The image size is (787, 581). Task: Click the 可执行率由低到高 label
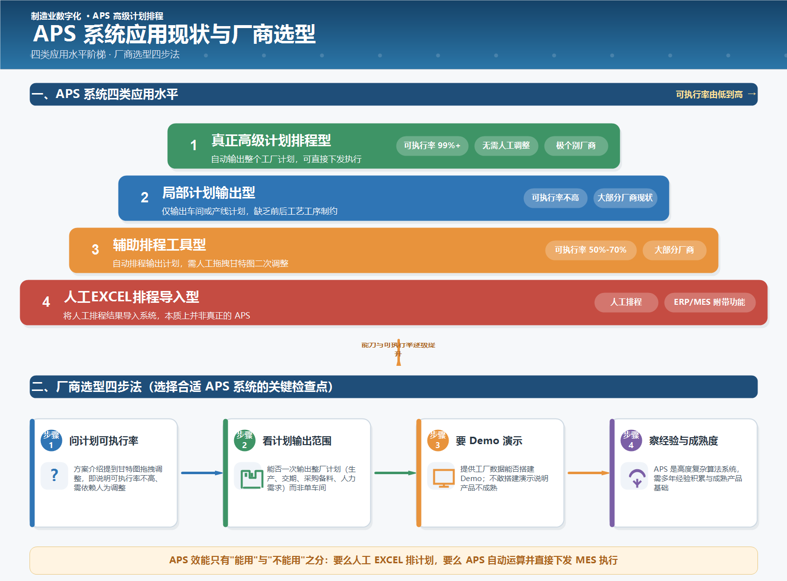[x=709, y=94]
